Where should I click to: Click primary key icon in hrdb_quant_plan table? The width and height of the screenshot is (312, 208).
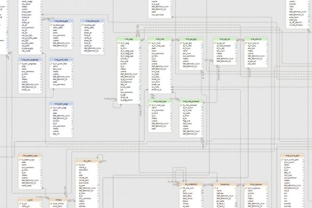pyautogui.click(x=282, y=160)
